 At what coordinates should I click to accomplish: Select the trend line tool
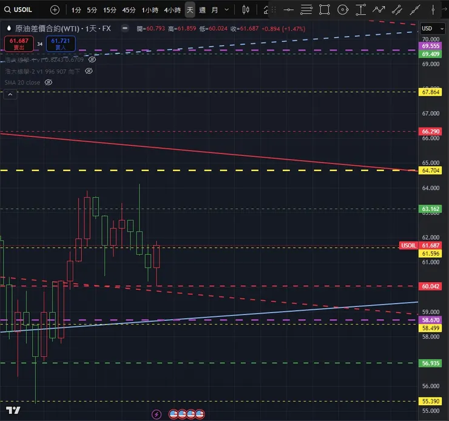click(x=415, y=10)
